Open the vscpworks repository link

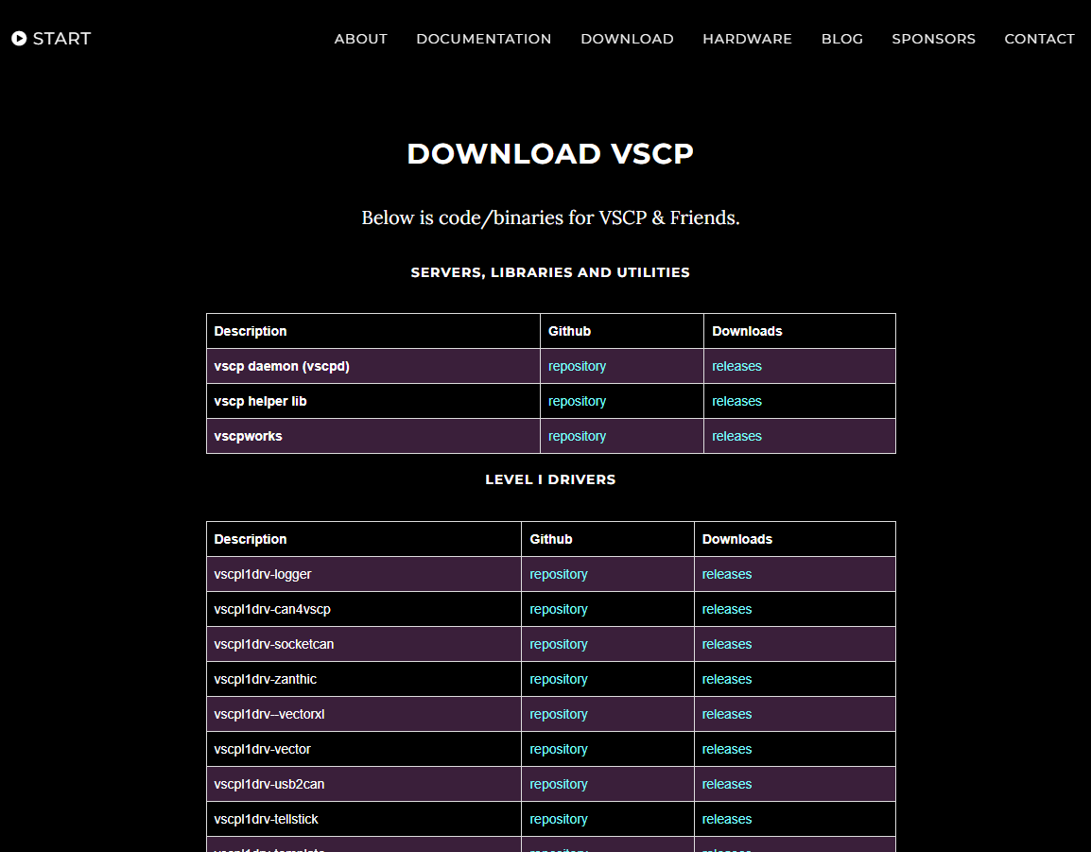click(x=577, y=436)
